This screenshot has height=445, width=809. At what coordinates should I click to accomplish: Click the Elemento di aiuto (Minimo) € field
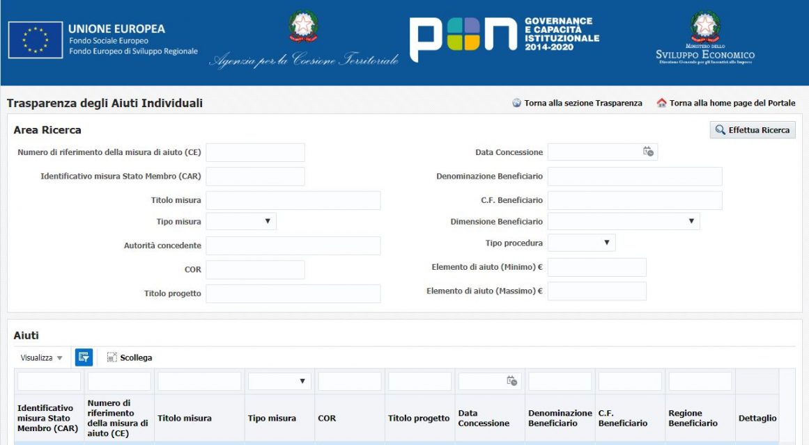[x=597, y=267]
